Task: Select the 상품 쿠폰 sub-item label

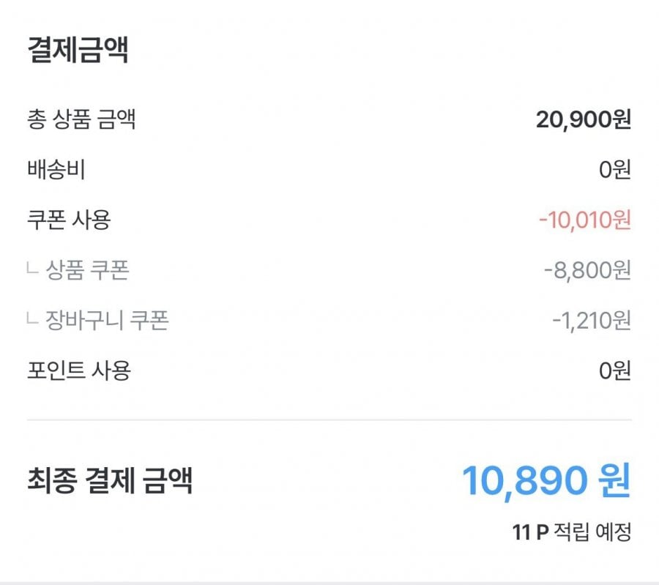Action: click(x=87, y=270)
